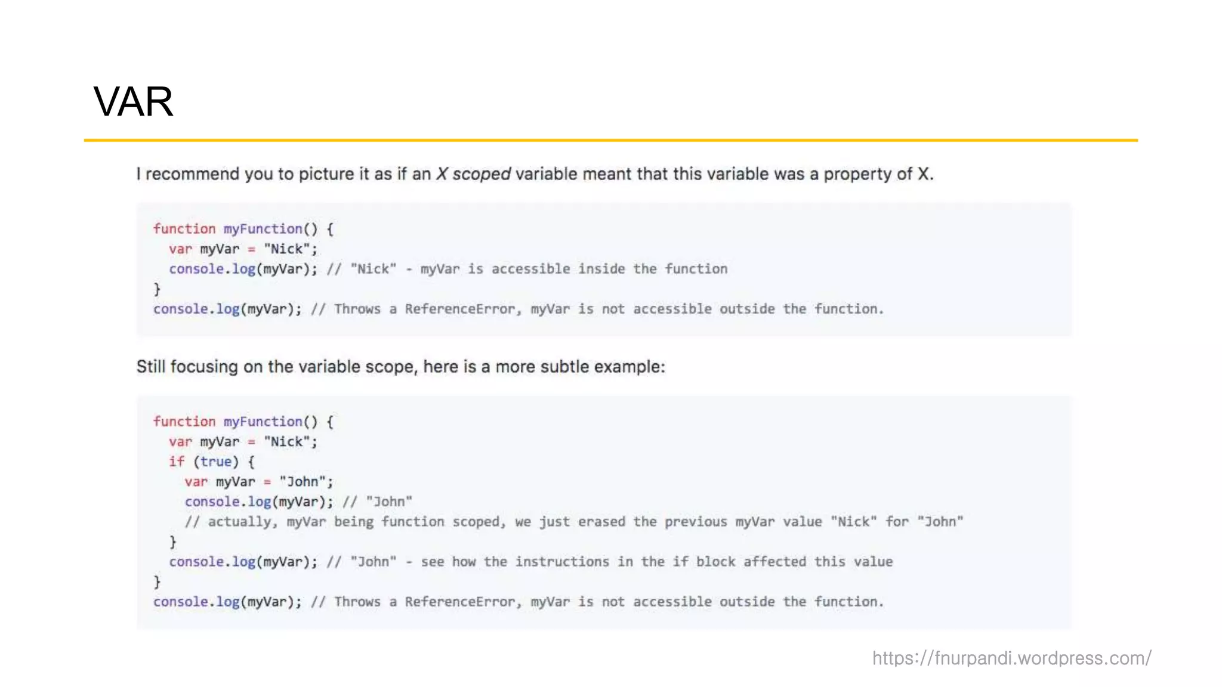The height and width of the screenshot is (687, 1222).
Task: Click the first "function myFunction() {" code line
Action: [243, 229]
